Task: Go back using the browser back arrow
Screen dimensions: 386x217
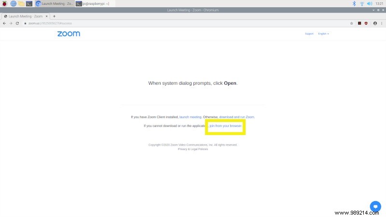Action: click(5, 23)
